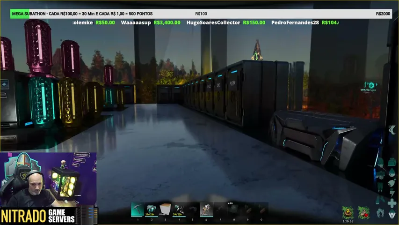Click the stamina lightning bolt icon

coord(392,193)
